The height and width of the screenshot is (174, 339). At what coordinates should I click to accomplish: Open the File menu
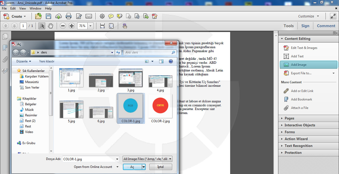click(x=4, y=8)
